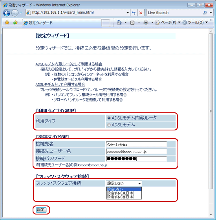Click the red Stop loading icon
This screenshot has width=216, height=220.
pyautogui.click(x=141, y=13)
